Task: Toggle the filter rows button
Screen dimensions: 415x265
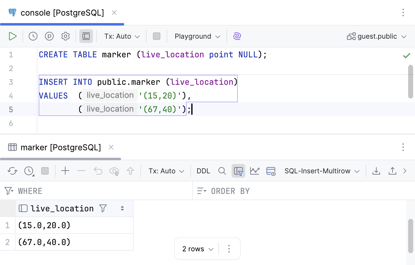Action: pyautogui.click(x=238, y=171)
